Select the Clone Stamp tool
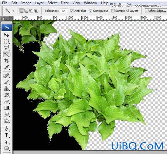Image resolution: width=167 pixels, height=154 pixels. (6, 89)
